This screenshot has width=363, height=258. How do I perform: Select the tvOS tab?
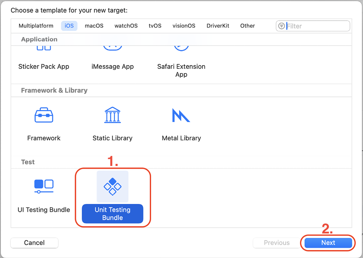(155, 25)
